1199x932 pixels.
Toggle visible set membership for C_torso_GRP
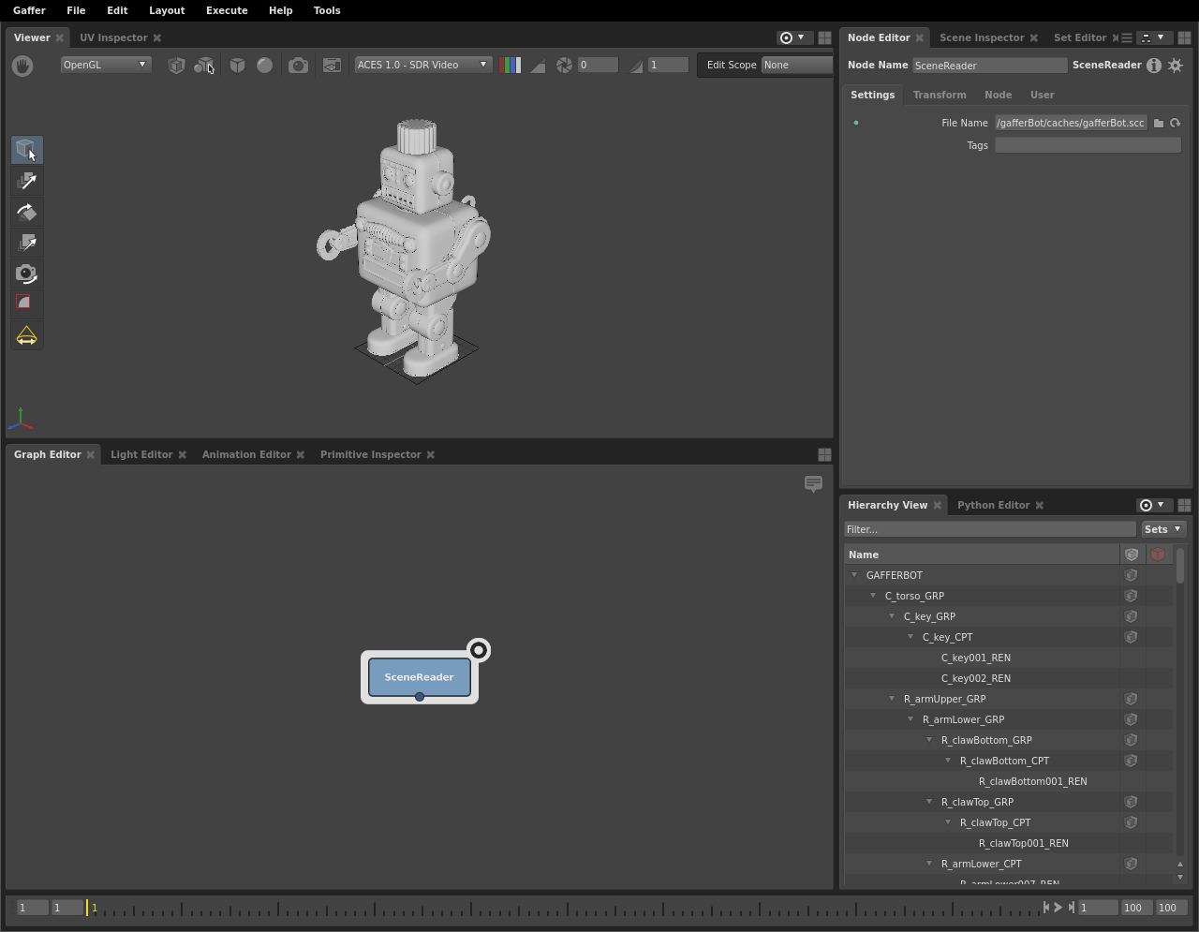(x=1132, y=596)
